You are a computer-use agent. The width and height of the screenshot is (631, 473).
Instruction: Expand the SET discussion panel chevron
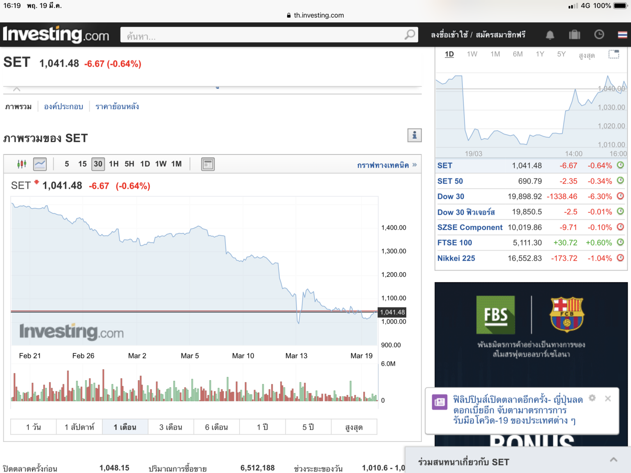613,460
